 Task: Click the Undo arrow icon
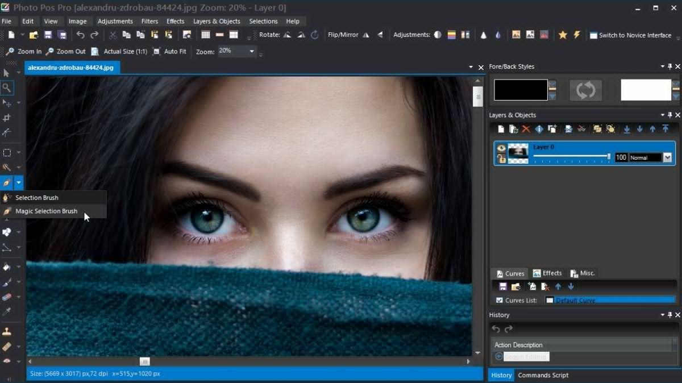click(81, 35)
